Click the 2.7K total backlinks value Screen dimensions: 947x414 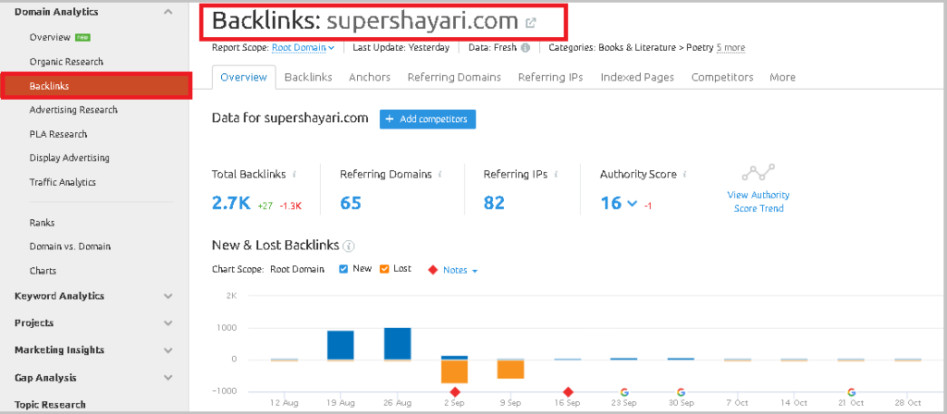point(231,202)
